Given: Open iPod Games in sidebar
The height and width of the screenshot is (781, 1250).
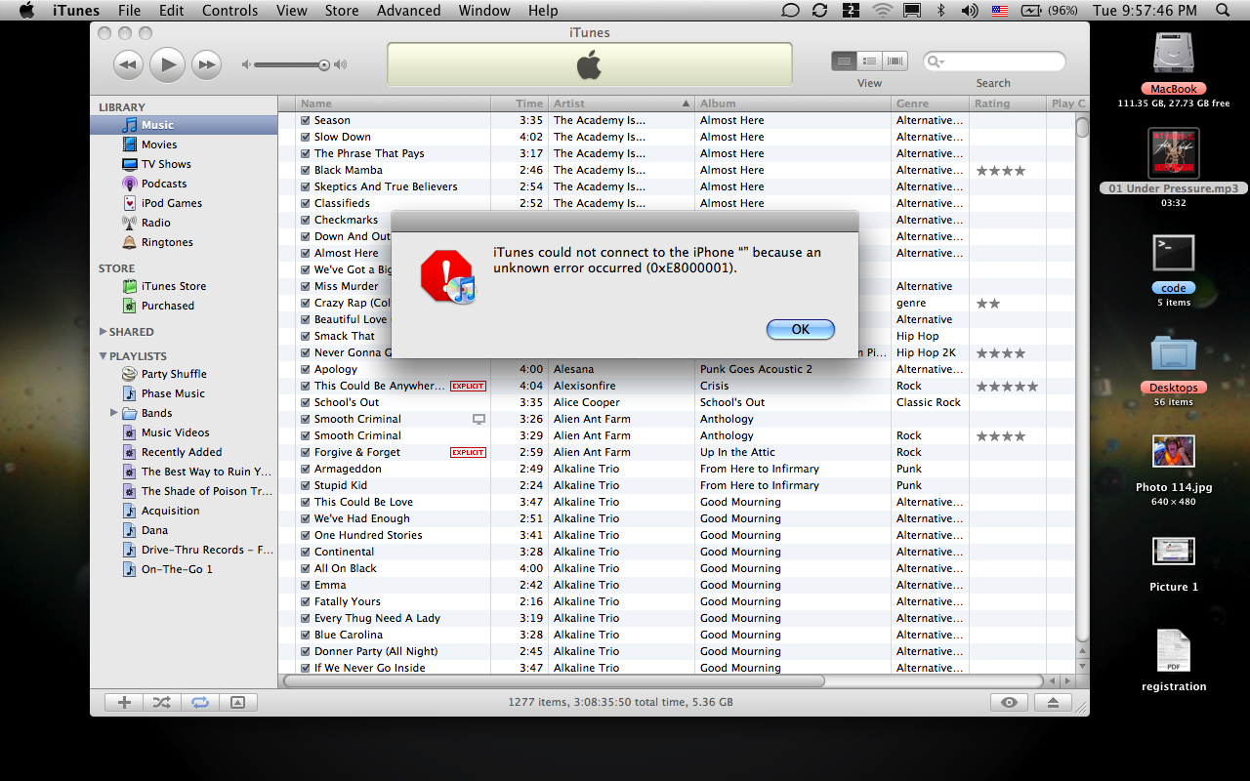Looking at the screenshot, I should tap(184, 203).
